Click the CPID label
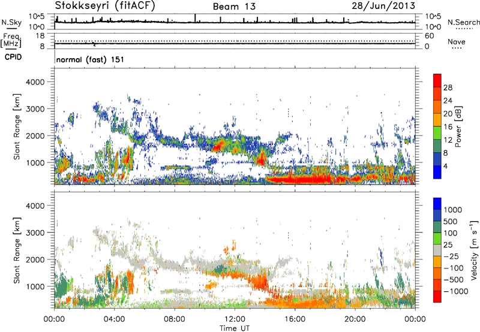 (13, 57)
